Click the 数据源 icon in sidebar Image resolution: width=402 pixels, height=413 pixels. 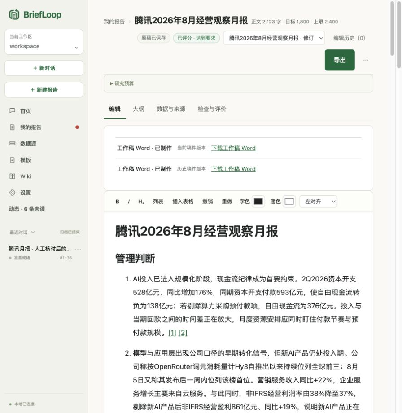click(x=12, y=144)
